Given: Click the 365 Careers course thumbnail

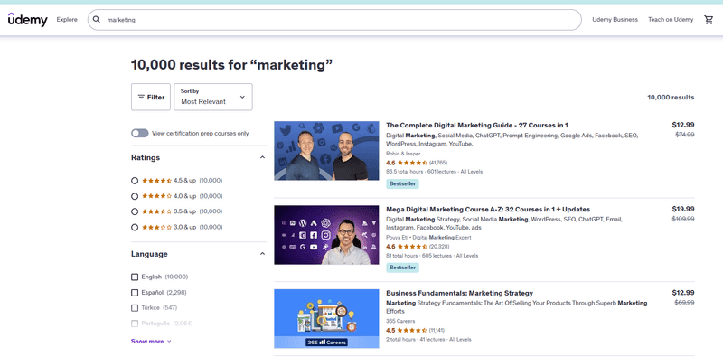Looking at the screenshot, I should 326,319.
